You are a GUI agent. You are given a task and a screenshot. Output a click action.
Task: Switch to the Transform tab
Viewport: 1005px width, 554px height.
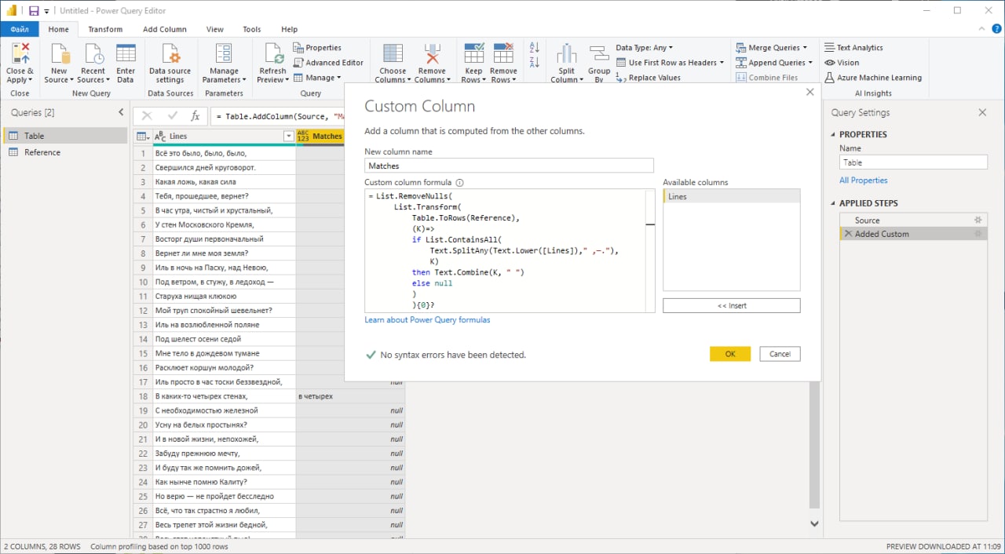tap(105, 29)
